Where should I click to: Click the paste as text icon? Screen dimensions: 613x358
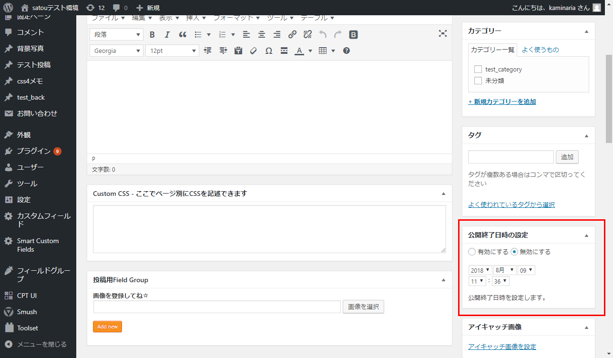(x=238, y=51)
